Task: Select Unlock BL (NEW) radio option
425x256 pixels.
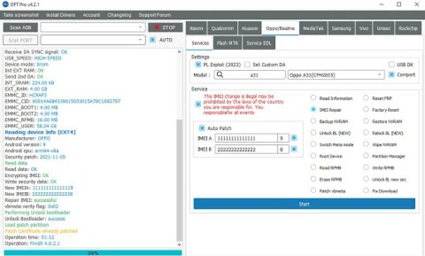Action: [x=313, y=132]
